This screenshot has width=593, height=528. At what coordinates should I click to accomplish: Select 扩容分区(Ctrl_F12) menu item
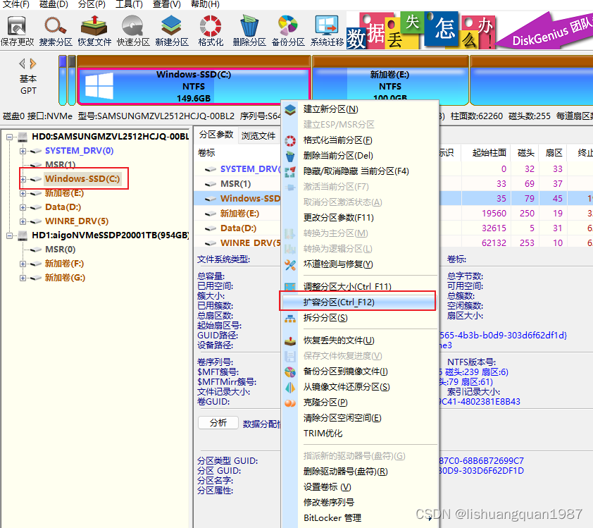358,302
